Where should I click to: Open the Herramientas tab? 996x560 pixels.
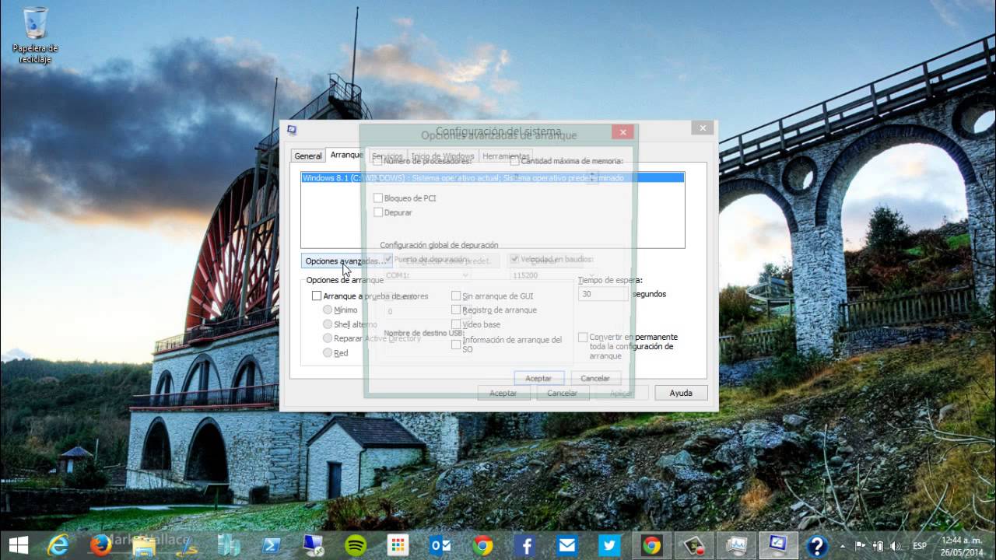pyautogui.click(x=506, y=156)
